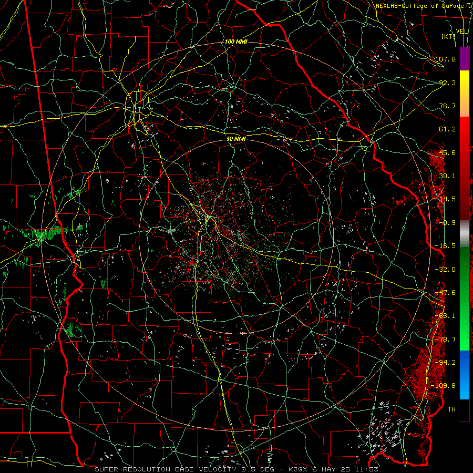
Task: Click the 100 NMI range ring label
Action: click(236, 42)
